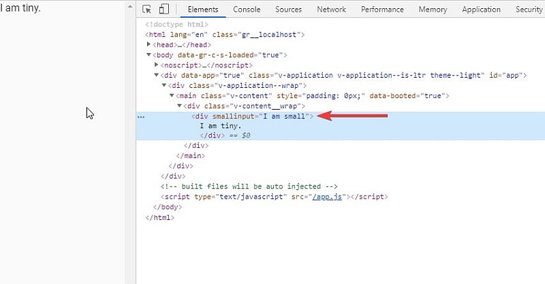Viewport: 545px width, 284px height.
Task: Click the page scrollbar up arrow
Action: [x=130, y=6]
